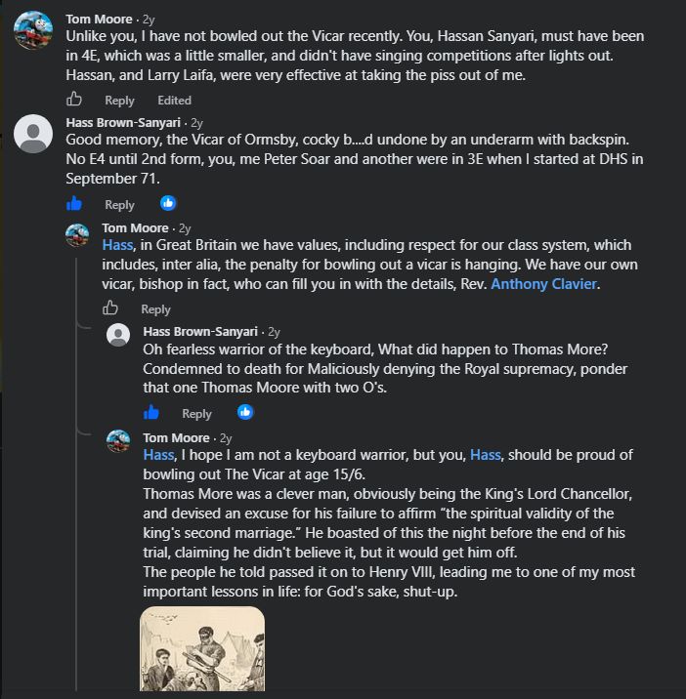Click Hass Brown-Sanyari's small avatar in nested reply

tap(118, 335)
